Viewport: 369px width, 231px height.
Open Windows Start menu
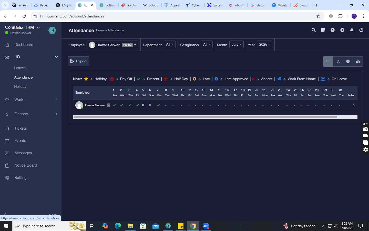(x=6, y=226)
